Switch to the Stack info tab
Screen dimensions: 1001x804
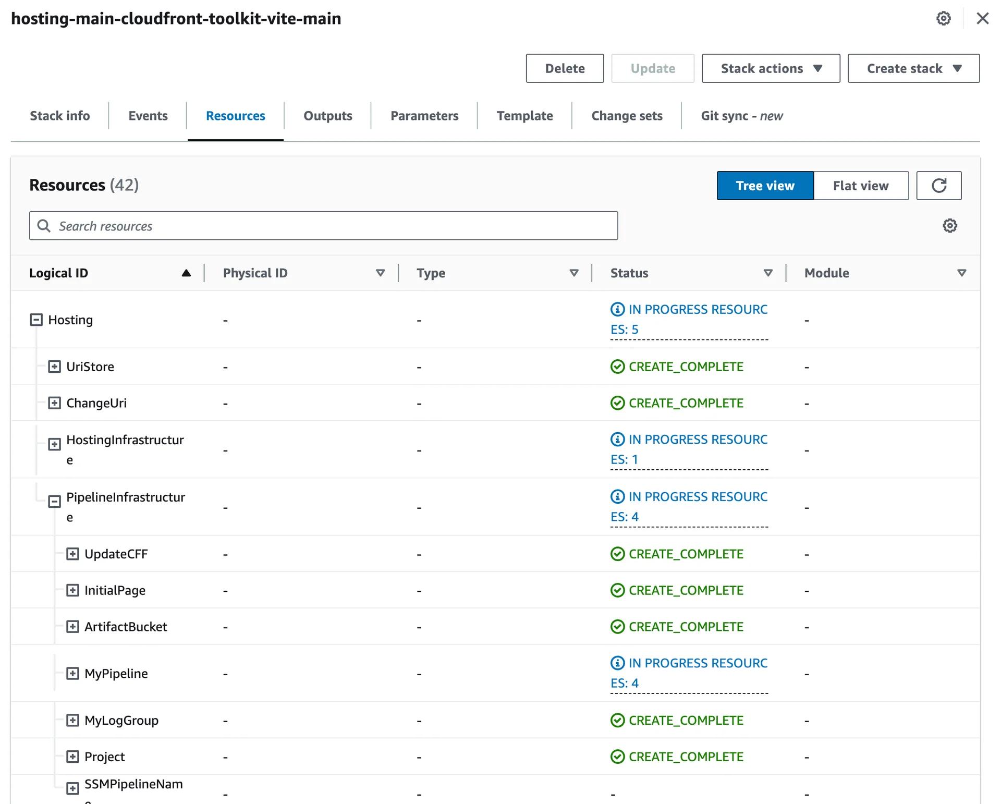59,116
